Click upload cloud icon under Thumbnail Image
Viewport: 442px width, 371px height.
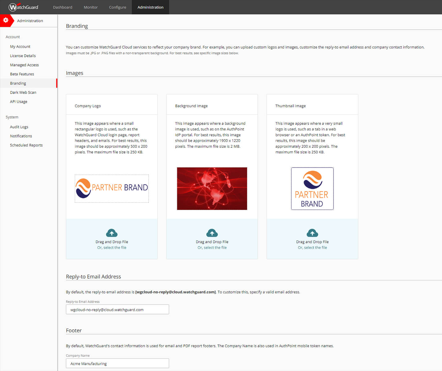click(x=312, y=233)
